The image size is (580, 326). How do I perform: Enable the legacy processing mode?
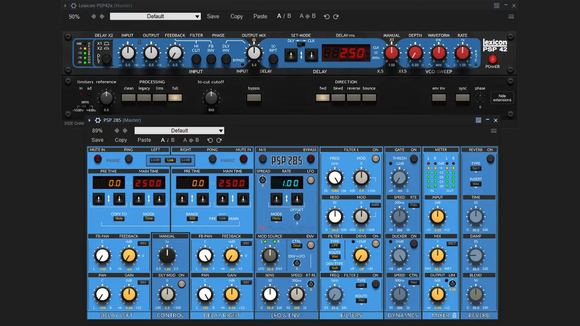[x=144, y=98]
